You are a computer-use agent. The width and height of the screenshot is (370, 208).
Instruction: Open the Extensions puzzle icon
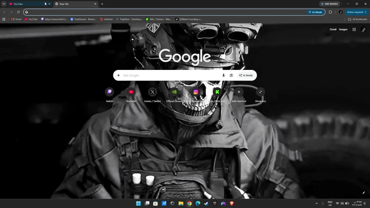330,12
